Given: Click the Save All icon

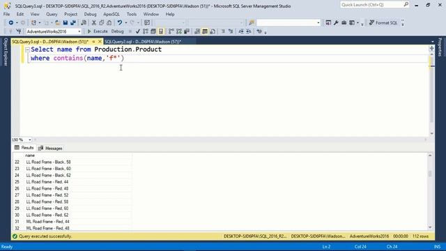Looking at the screenshot, I should coord(73,23).
